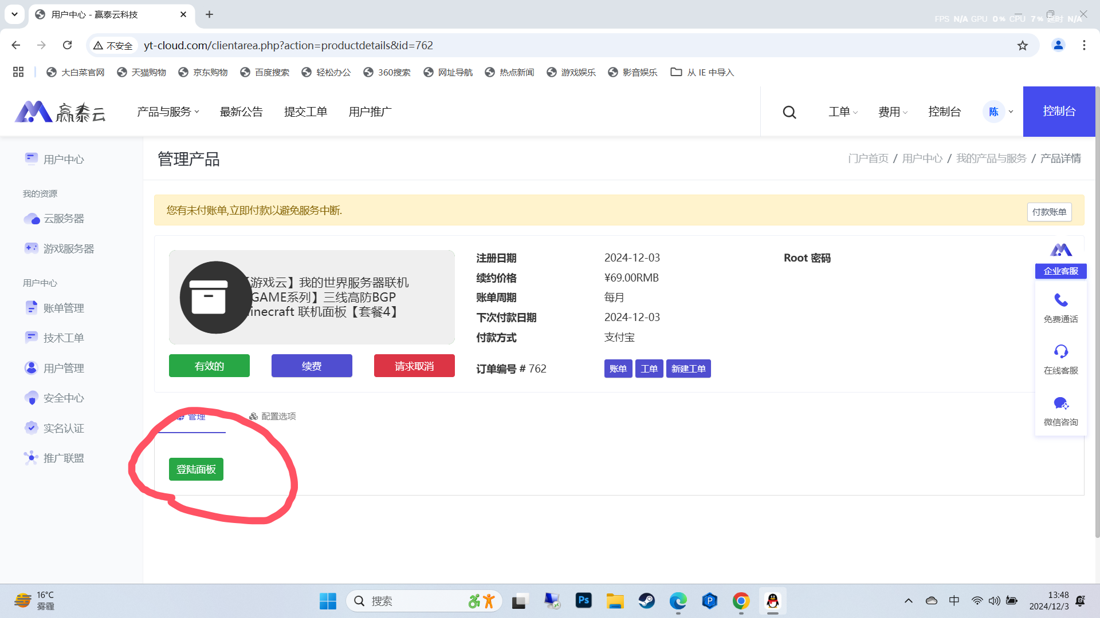Open Photoshop from taskbar
1100x618 pixels.
583,601
